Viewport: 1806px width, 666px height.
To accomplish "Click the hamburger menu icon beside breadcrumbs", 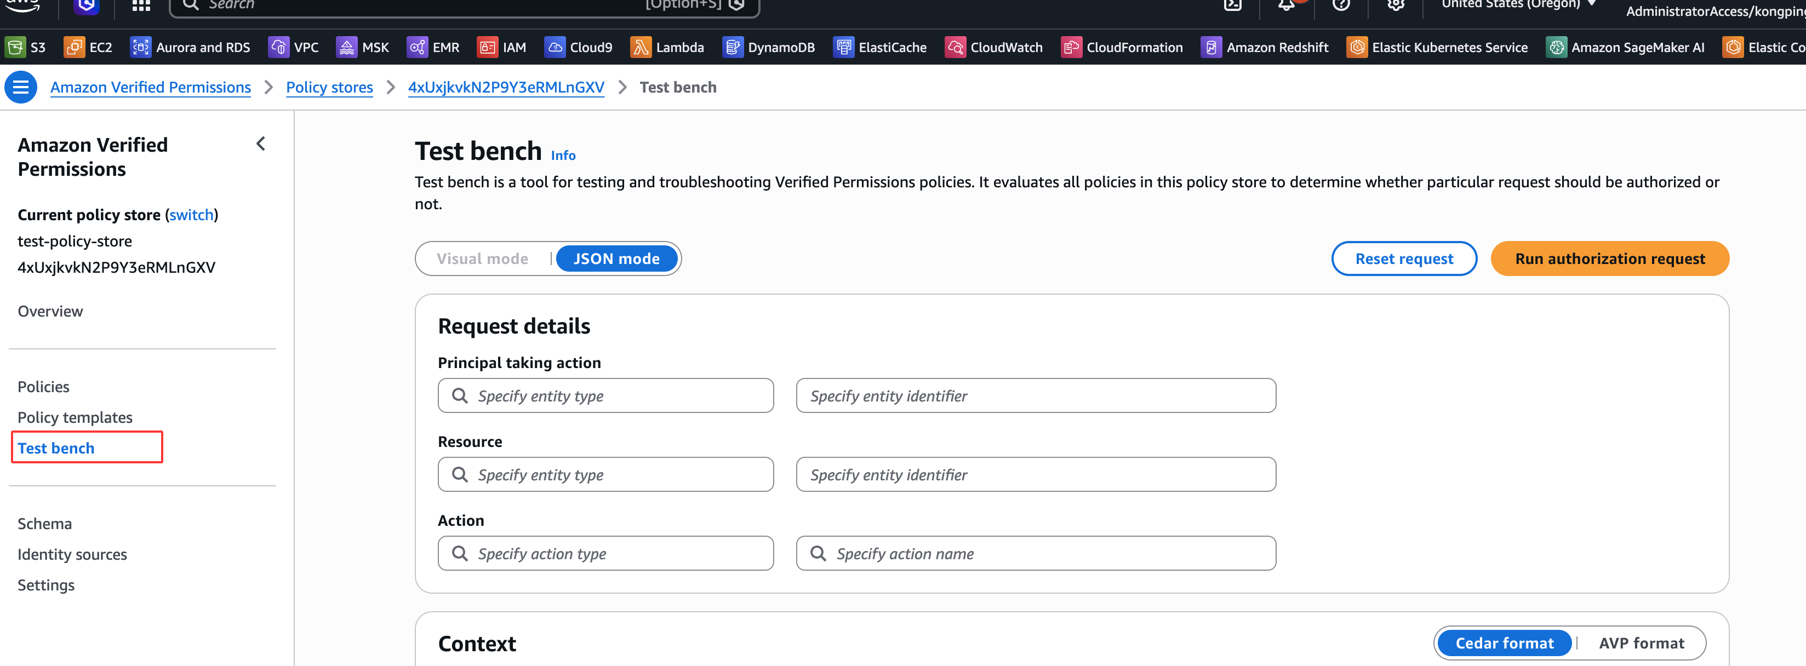I will point(21,87).
